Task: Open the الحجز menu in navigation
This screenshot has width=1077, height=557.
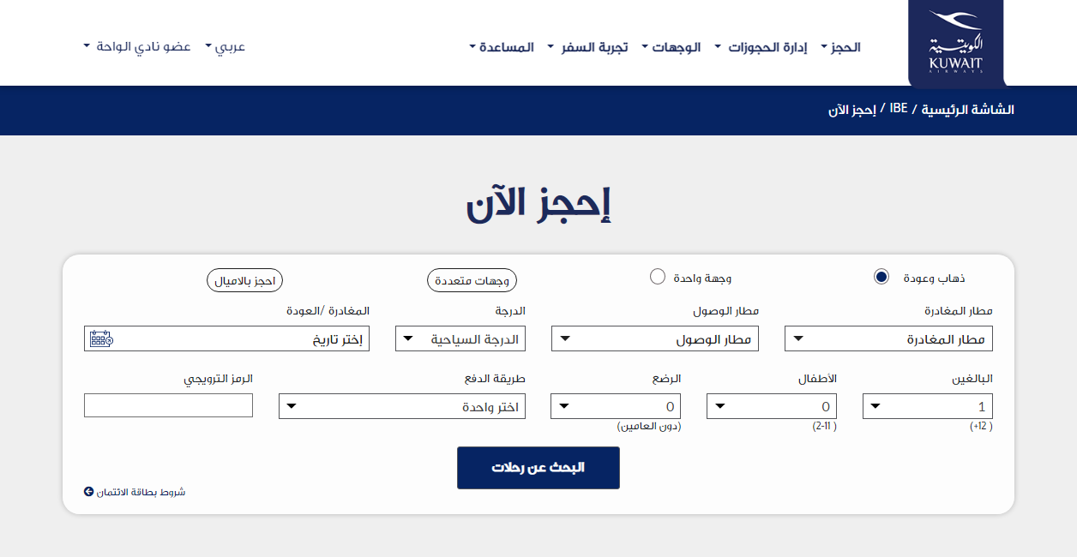Action: tap(841, 47)
